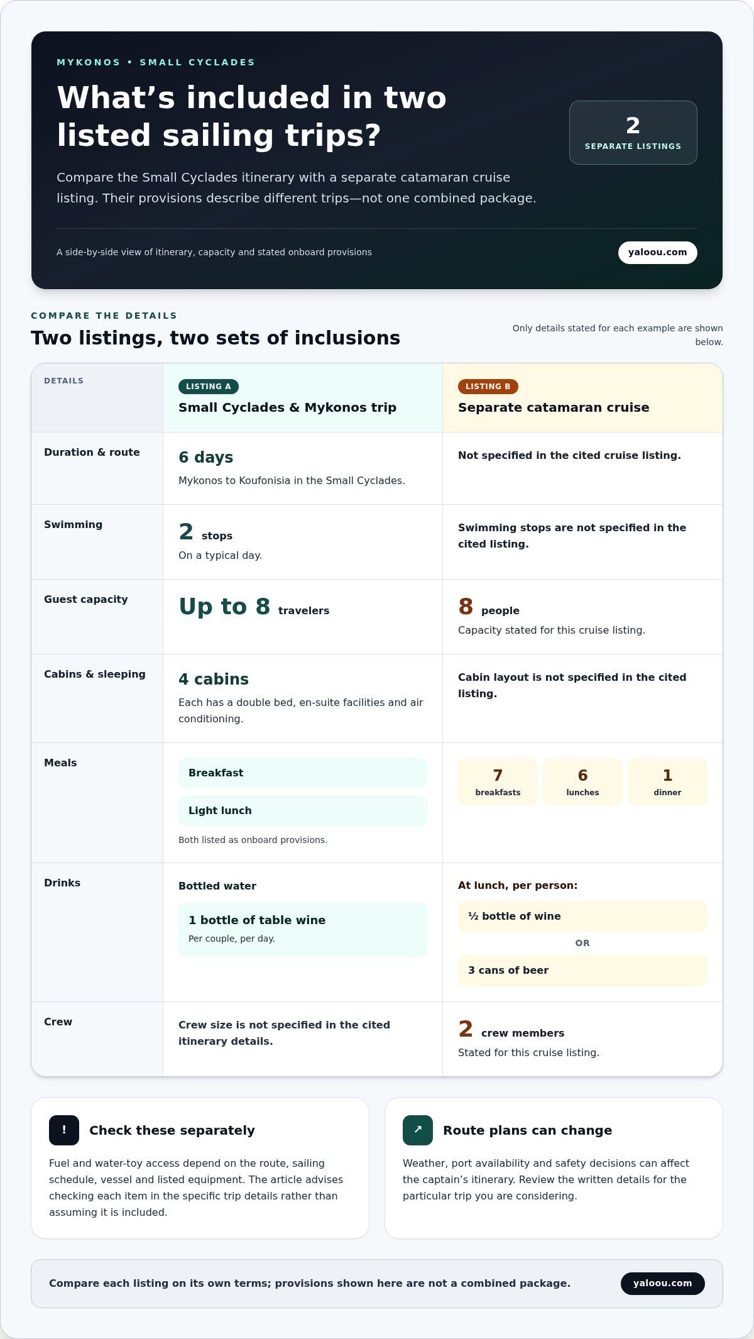Viewport: 754px width, 1339px height.
Task: Open the dark yaloou.com pill in footer
Action: (x=662, y=1284)
